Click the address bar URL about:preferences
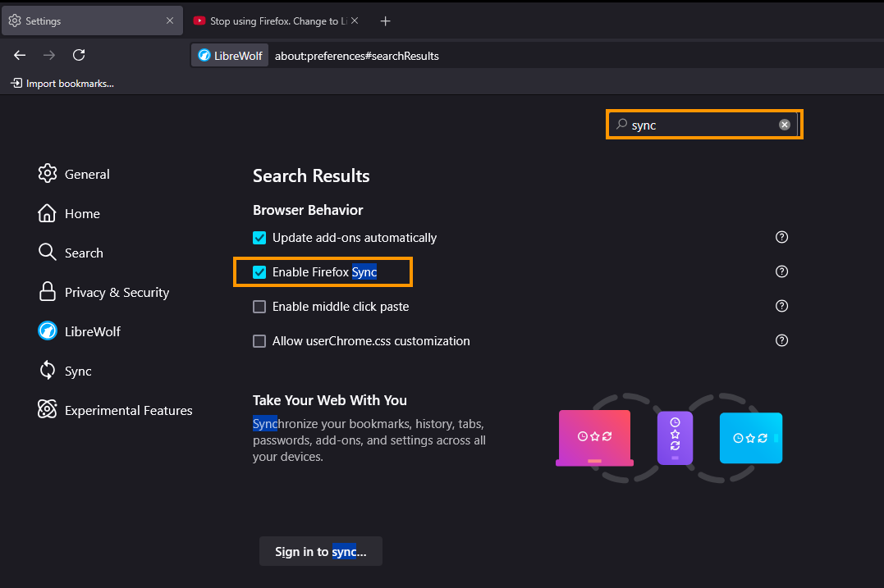This screenshot has width=884, height=588. (357, 56)
